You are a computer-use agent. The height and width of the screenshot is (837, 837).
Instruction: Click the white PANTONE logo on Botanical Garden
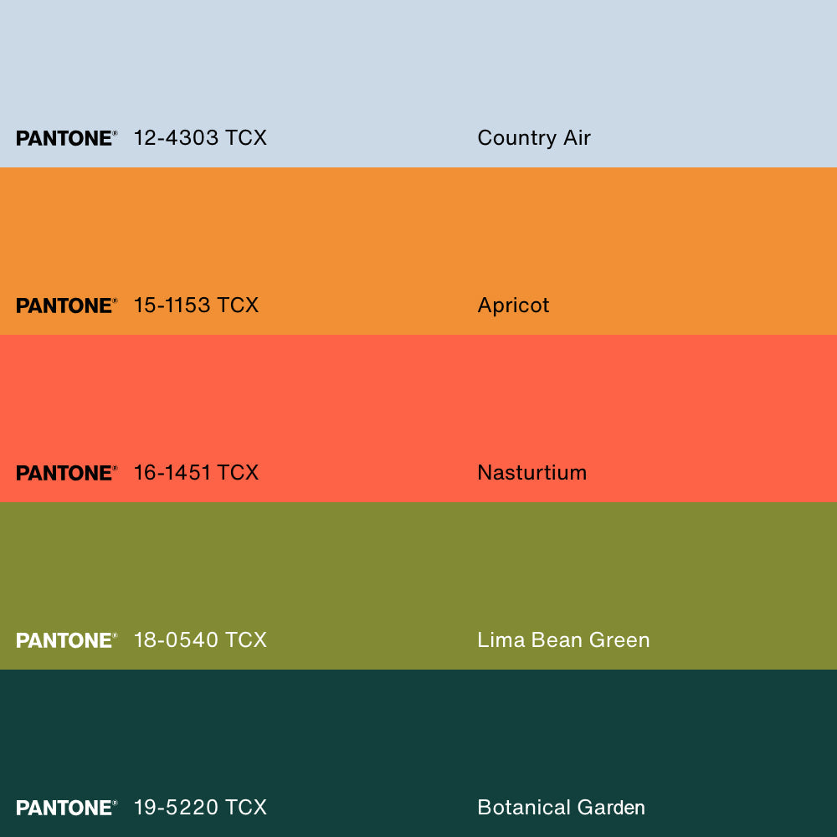[66, 808]
